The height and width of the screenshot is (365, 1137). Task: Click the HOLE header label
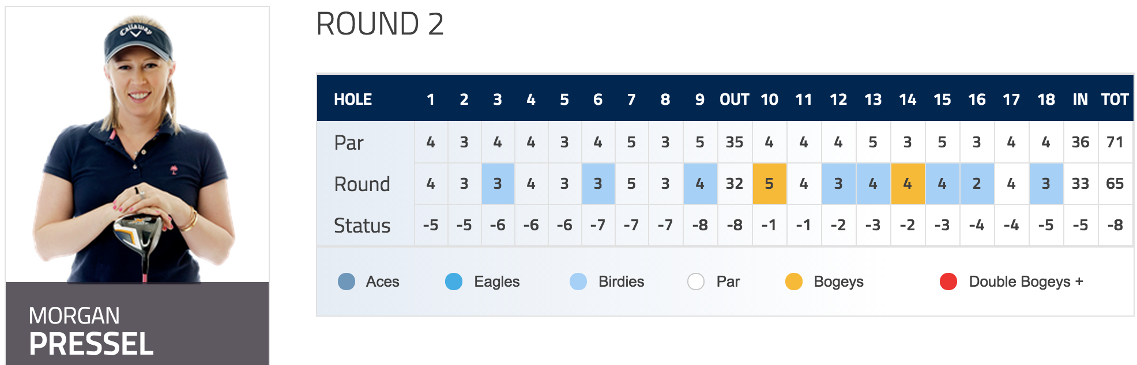click(x=353, y=100)
